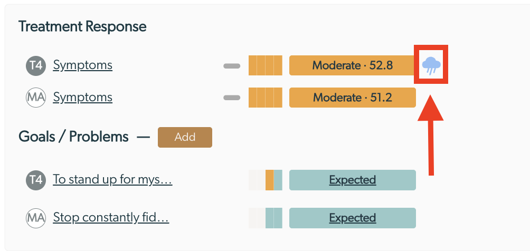Click the rain cloud icon

tap(431, 65)
